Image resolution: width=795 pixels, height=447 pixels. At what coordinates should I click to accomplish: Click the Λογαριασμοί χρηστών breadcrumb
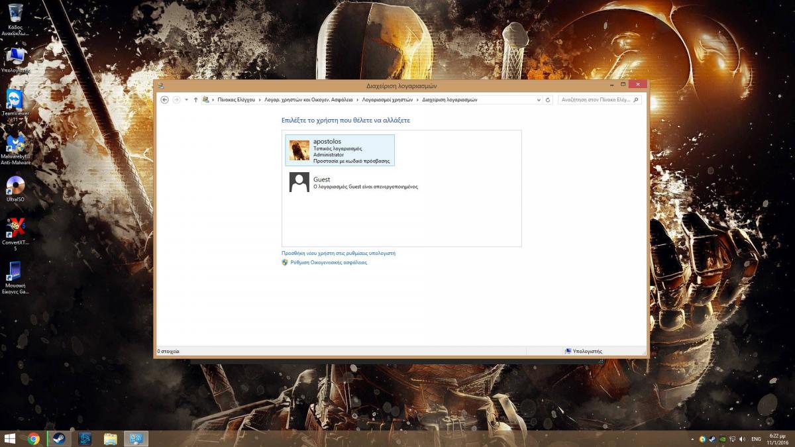[387, 100]
